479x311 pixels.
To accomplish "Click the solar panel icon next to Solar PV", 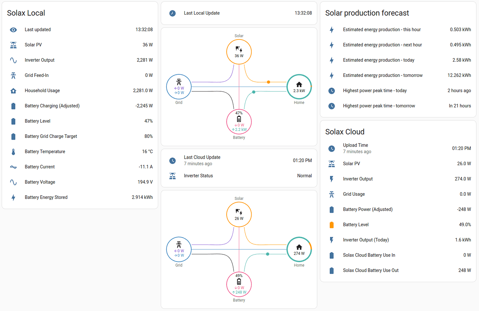I will click(x=13, y=45).
